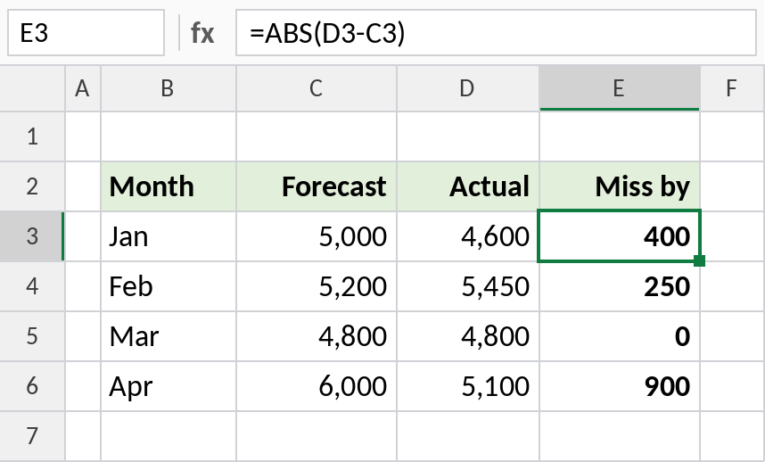Select row 3 header
Viewport: 765px width, 462px height.
(32, 236)
